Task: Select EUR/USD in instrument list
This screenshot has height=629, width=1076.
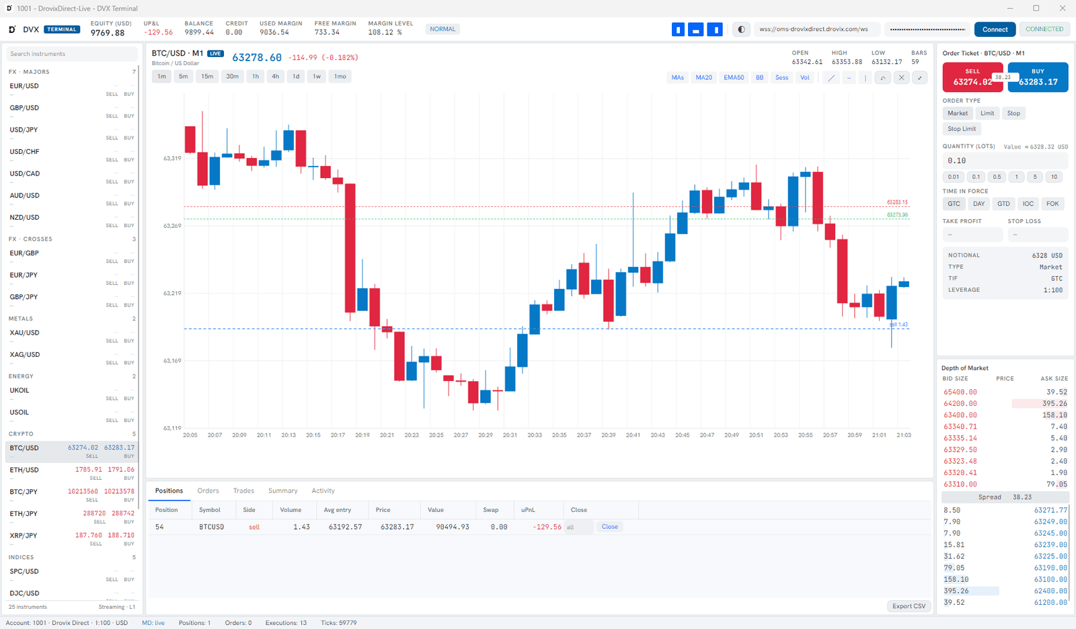Action: point(71,89)
